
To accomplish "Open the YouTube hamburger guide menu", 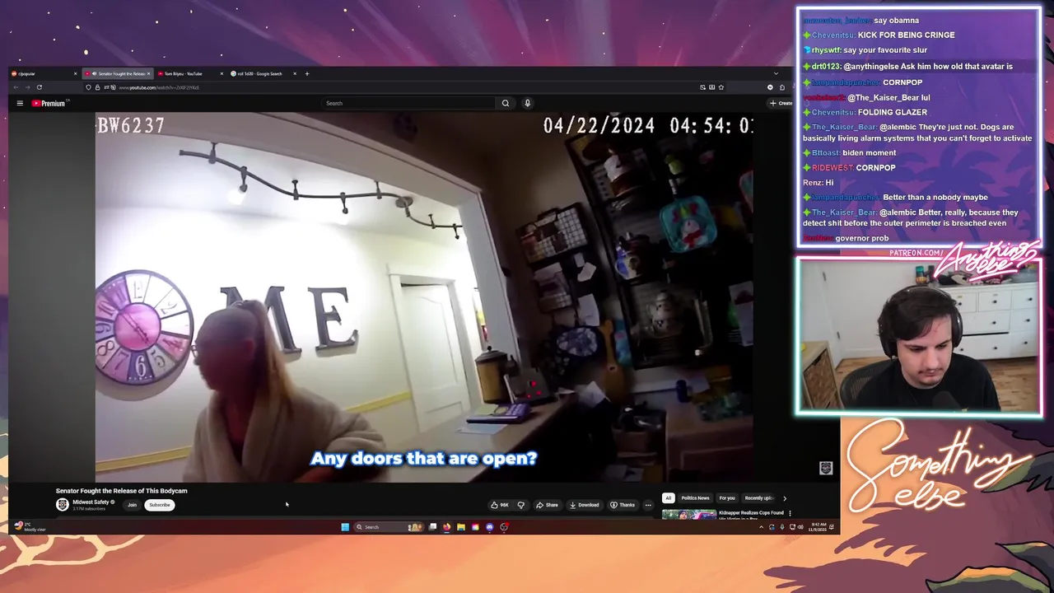I will [20, 103].
